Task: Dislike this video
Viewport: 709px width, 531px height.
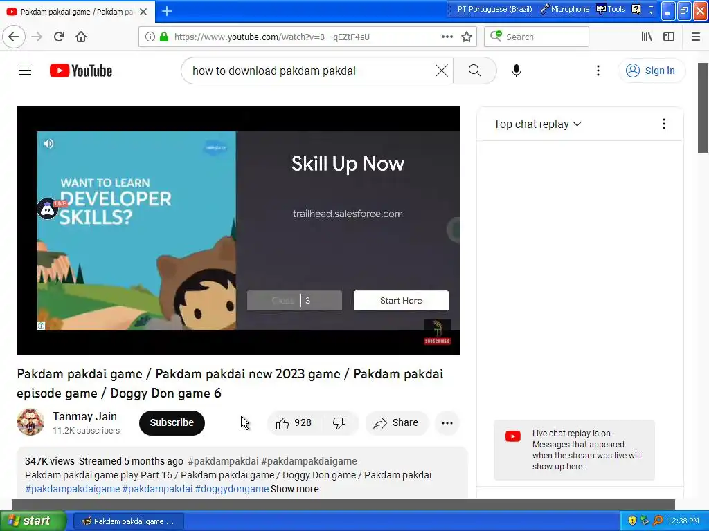Action: (339, 422)
